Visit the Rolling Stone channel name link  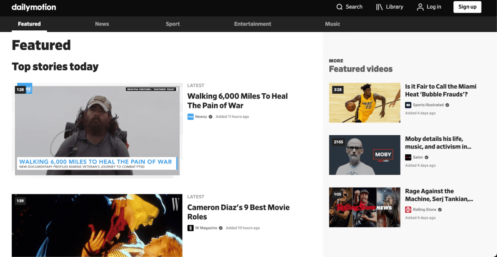click(424, 209)
